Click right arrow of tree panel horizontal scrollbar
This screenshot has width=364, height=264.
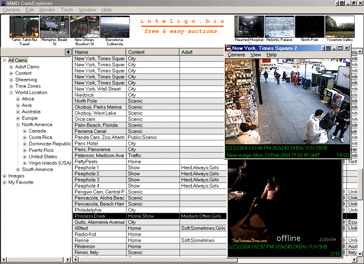68,259
